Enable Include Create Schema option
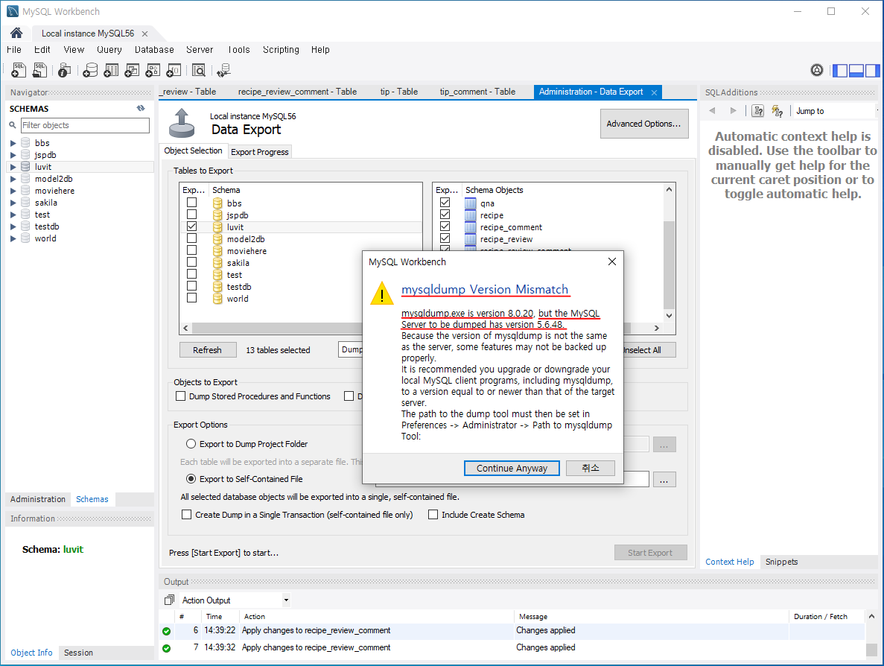Viewport: 884px width, 666px height. tap(433, 514)
